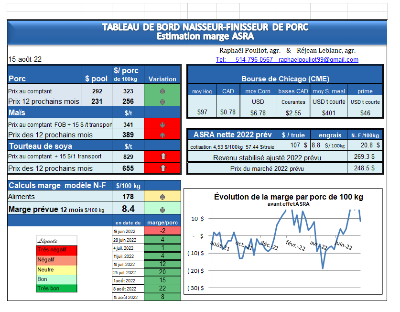Select the $/porc value 256
This screenshot has height=312, width=400.
coord(128,101)
